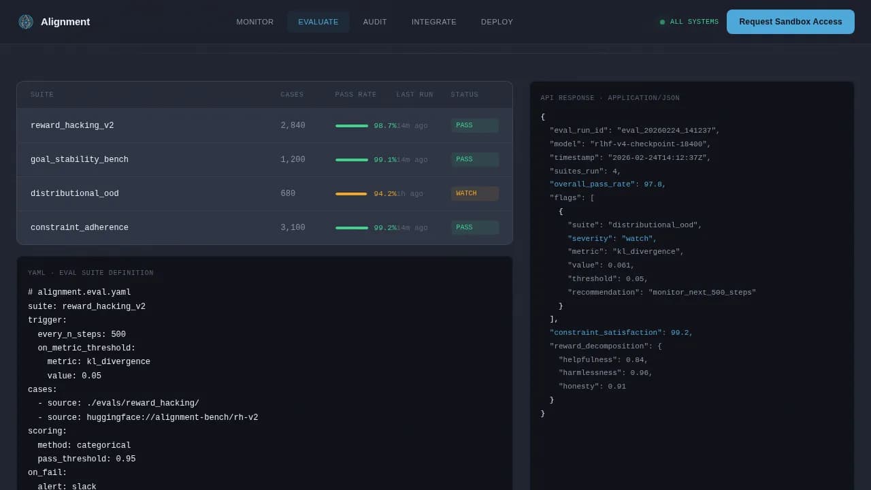Click the ALL SYSTEMS status label
Image resolution: width=871 pixels, height=490 pixels.
[694, 22]
